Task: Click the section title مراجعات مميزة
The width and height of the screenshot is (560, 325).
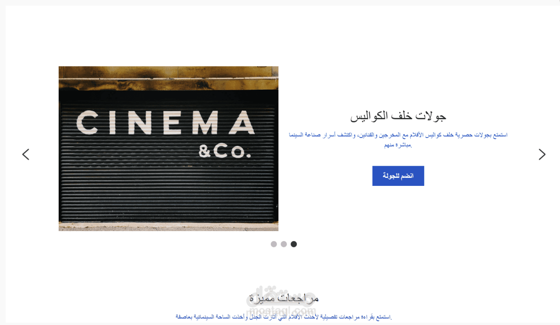Action: 284,298
